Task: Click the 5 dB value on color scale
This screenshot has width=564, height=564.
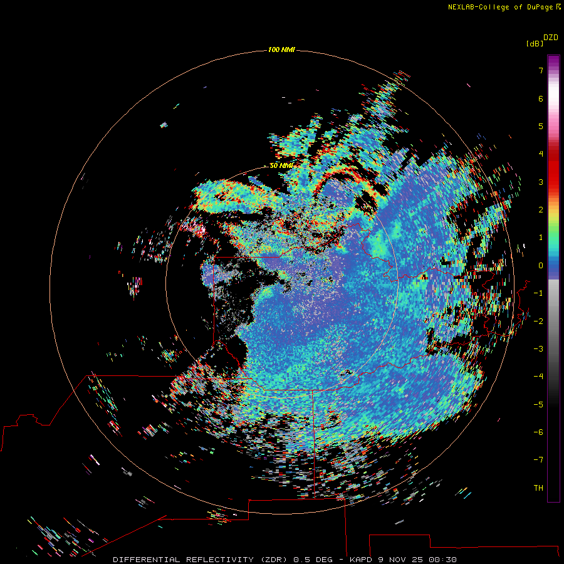Action: pos(541,126)
